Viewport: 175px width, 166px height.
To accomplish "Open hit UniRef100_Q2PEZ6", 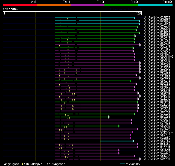I will click(x=157, y=17).
